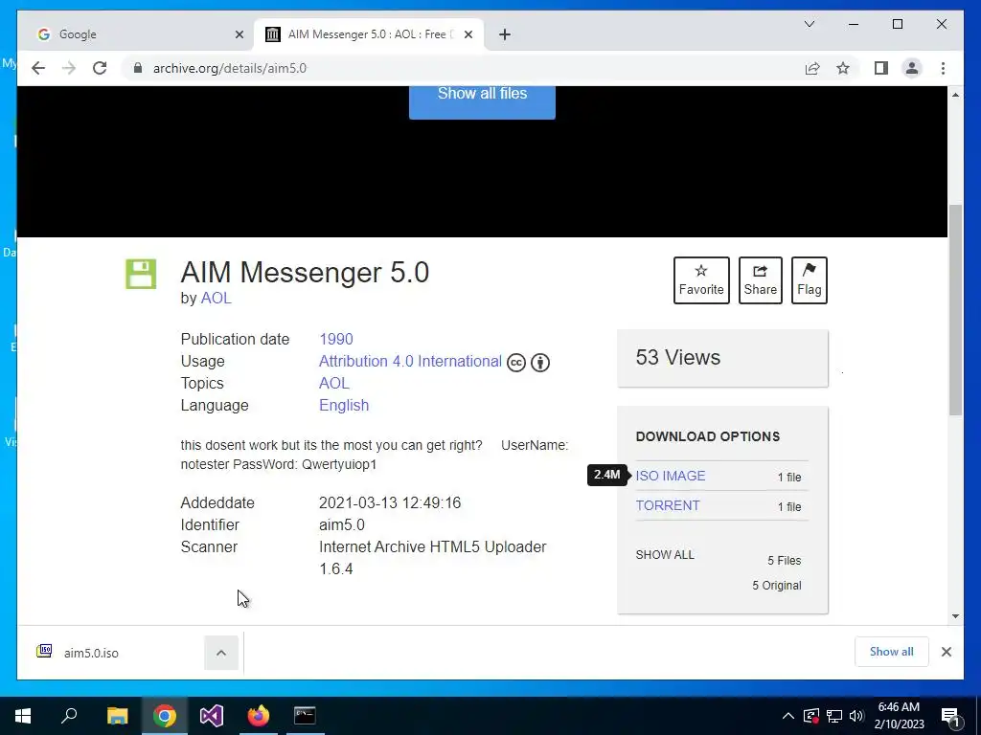Favorite this item
The width and height of the screenshot is (981, 735).
(701, 280)
